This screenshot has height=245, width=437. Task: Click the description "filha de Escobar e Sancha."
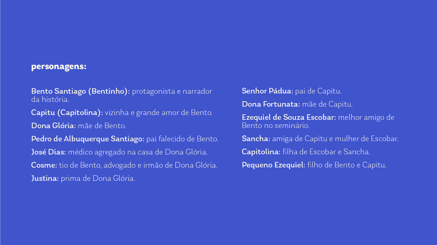(x=326, y=152)
